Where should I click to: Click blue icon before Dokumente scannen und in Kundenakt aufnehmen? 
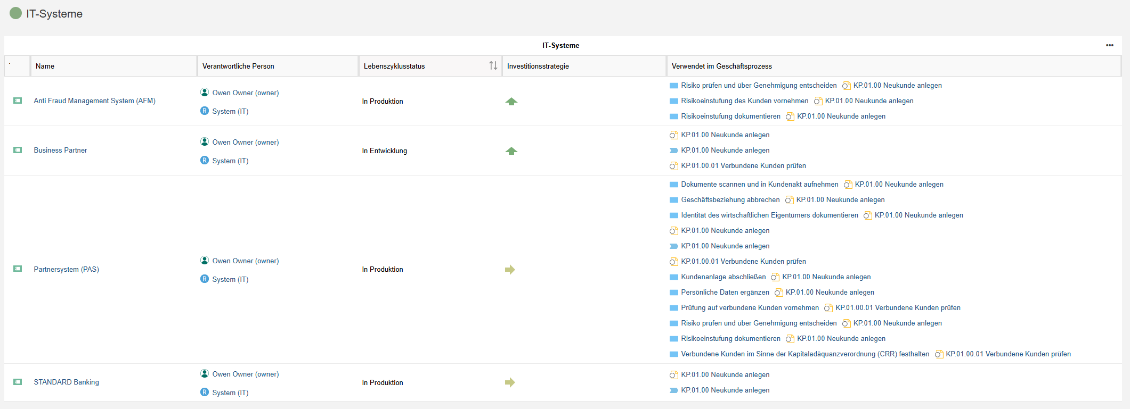click(x=674, y=185)
